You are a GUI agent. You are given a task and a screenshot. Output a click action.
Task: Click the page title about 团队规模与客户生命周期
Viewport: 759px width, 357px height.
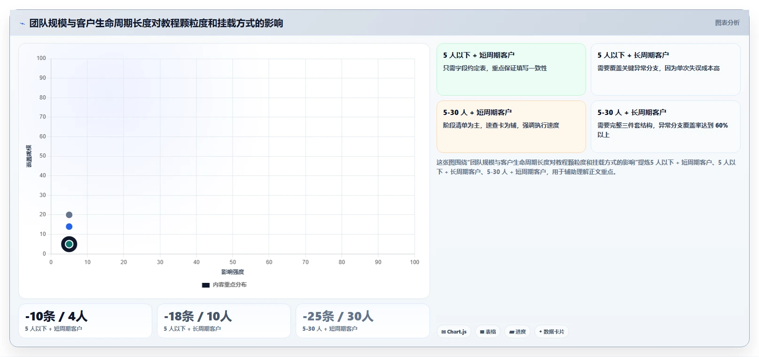pos(156,23)
